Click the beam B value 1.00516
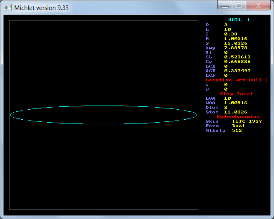The height and width of the screenshot is (219, 274). coord(235,38)
